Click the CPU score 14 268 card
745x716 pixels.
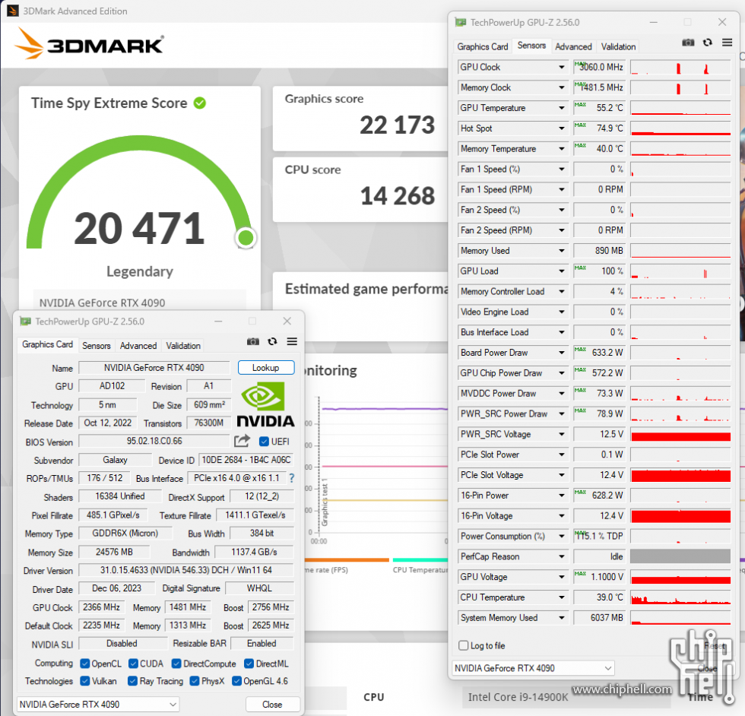(x=360, y=189)
